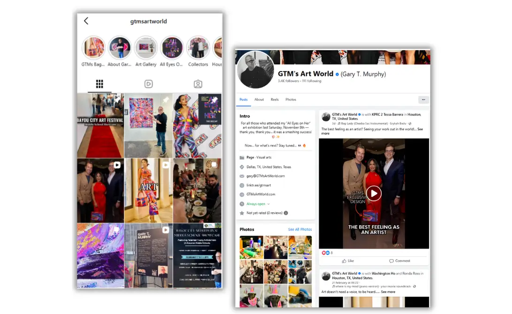Open the Bayou City Art Festival post
512x314 pixels.
click(100, 125)
